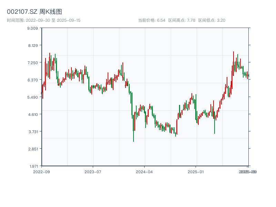The height and width of the screenshot is (207, 276).
Task: Select the 时间范围 date range text
Action: tap(44, 20)
